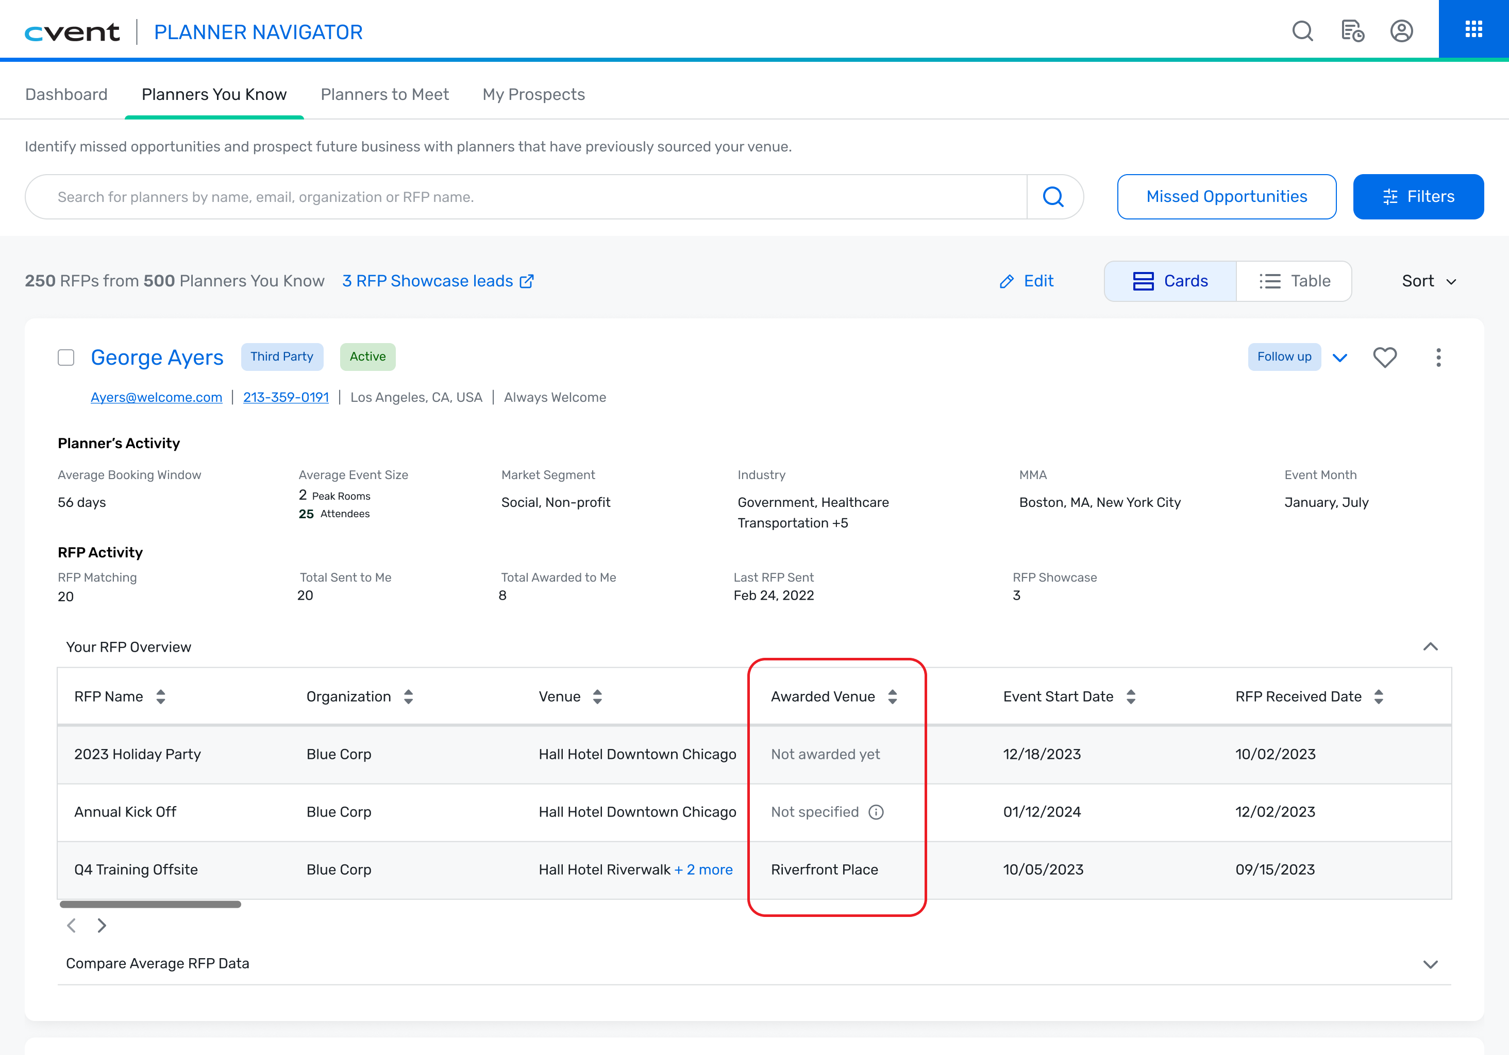Open the Sort dropdown

click(x=1430, y=281)
